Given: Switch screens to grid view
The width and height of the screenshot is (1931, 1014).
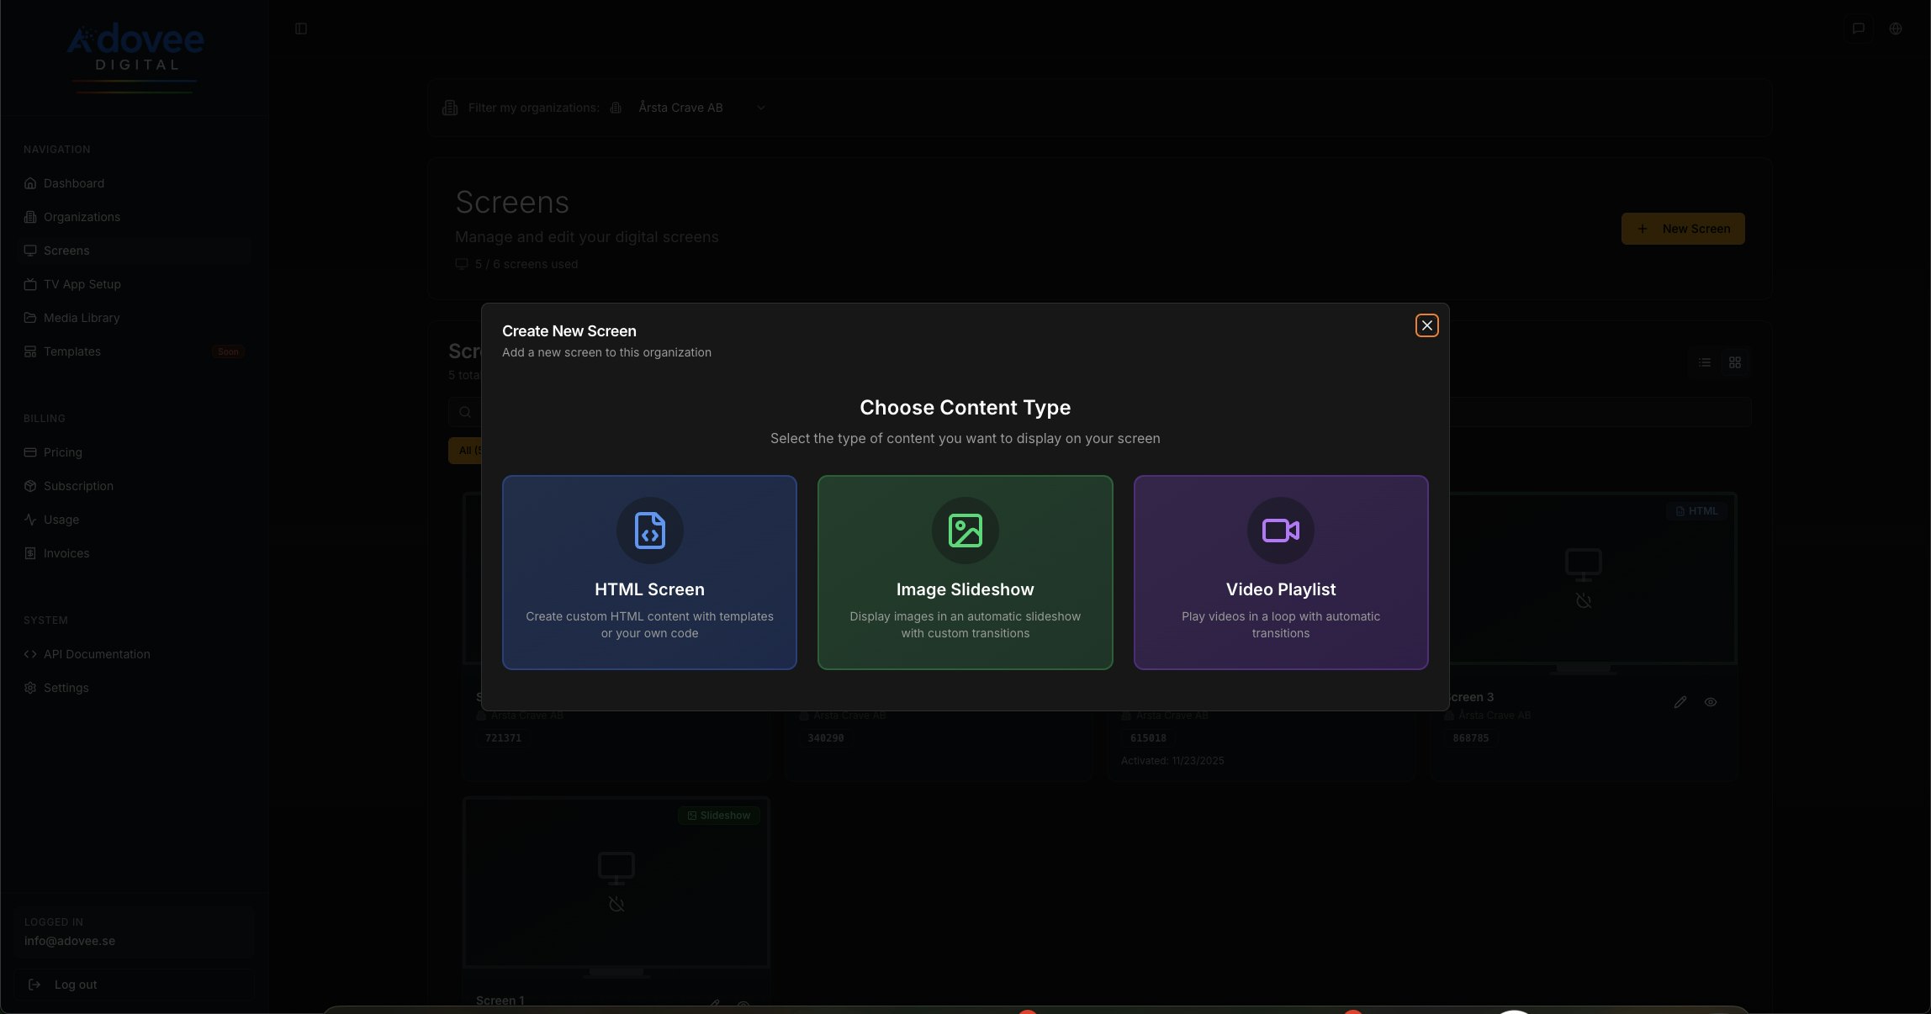Looking at the screenshot, I should click(1735, 362).
